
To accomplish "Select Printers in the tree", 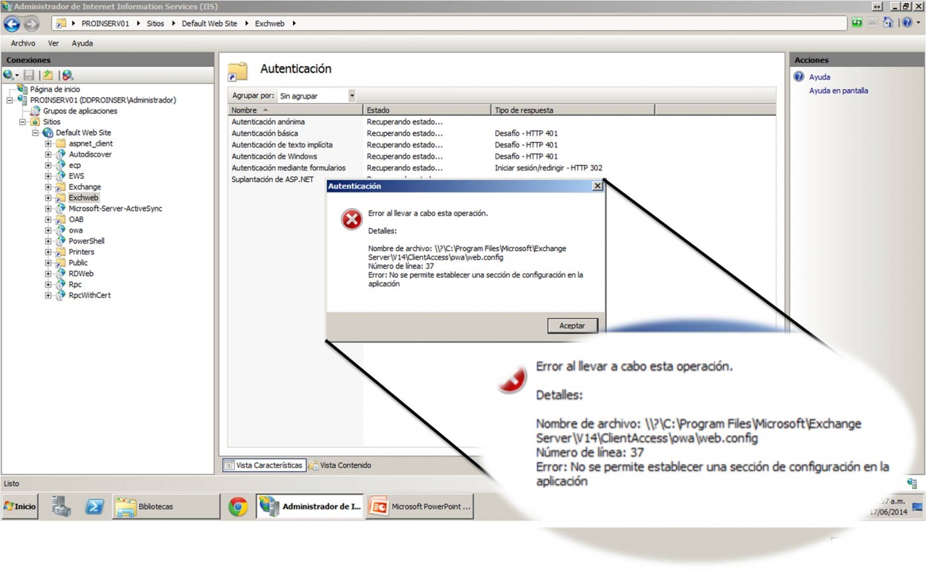I will click(81, 252).
